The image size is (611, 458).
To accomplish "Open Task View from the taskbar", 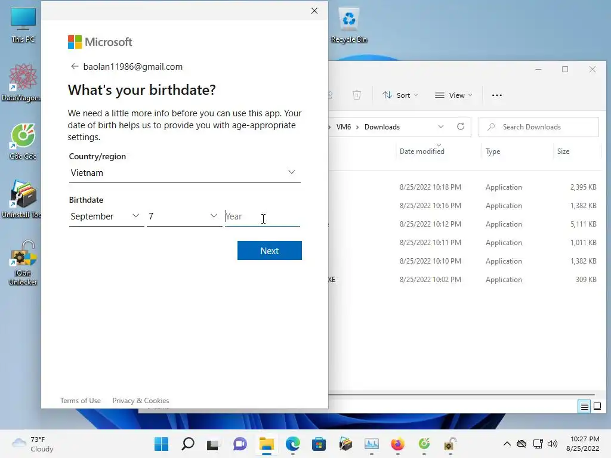I will tap(213, 444).
